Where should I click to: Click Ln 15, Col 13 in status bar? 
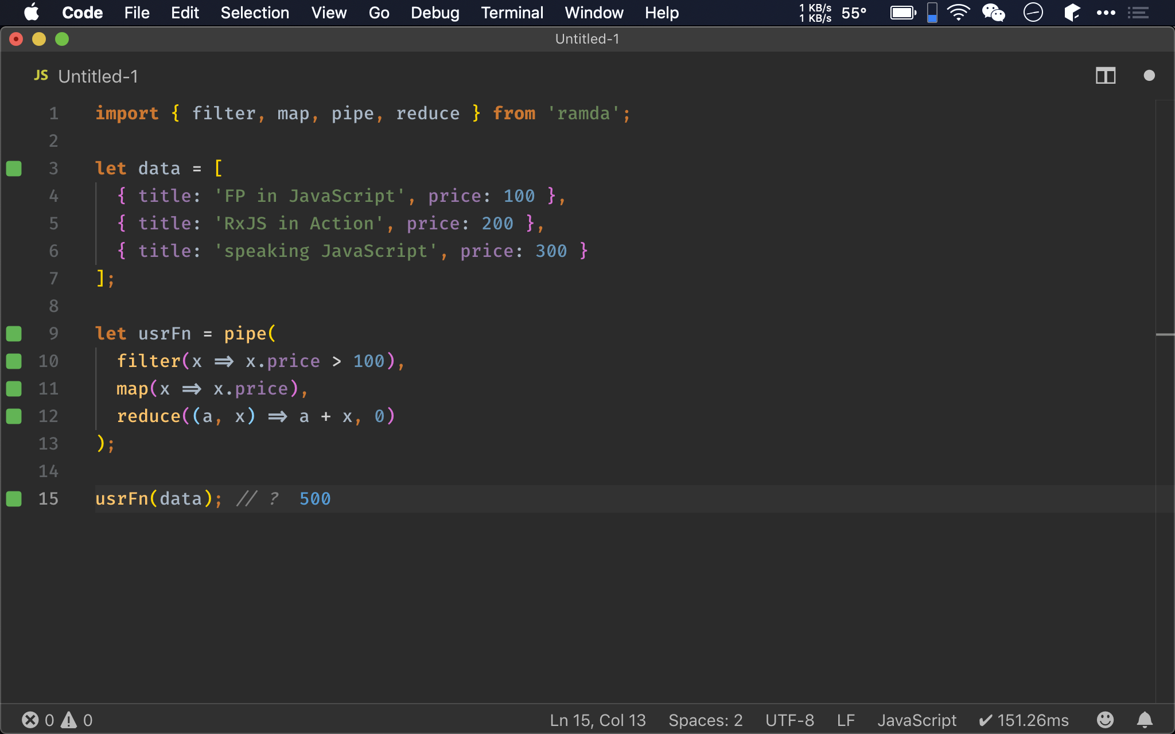598,720
